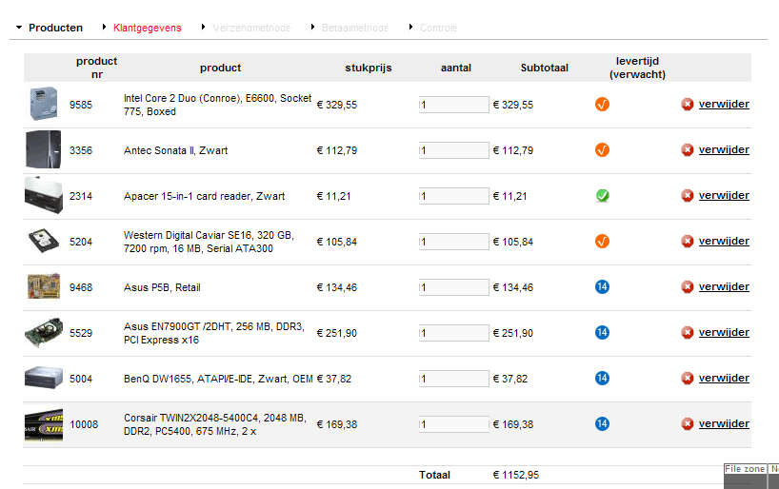Screen dimensions: 779x489
Task: Click product number 10008
Action: click(x=84, y=424)
